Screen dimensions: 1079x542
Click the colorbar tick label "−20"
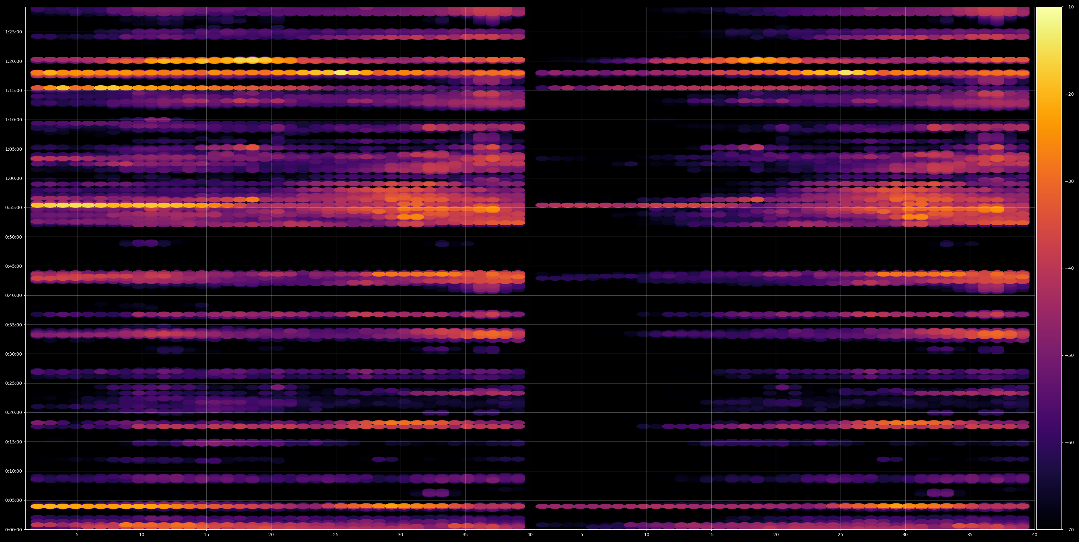click(1069, 94)
